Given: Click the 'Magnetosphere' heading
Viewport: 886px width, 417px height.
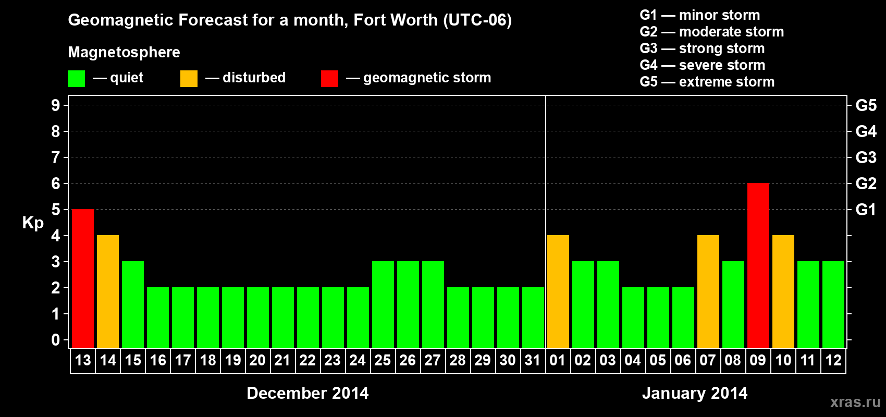Looking at the screenshot, I should click(x=124, y=52).
